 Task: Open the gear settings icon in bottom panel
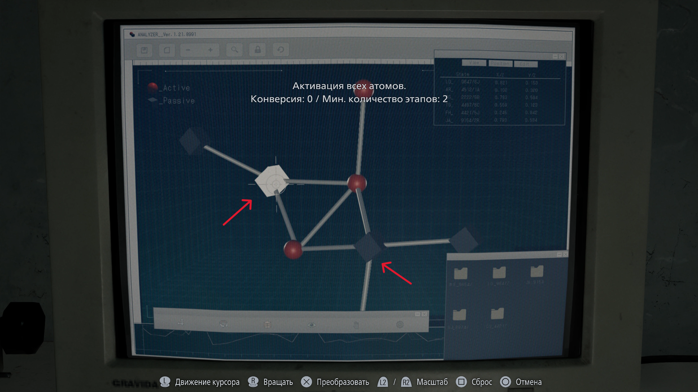coord(400,324)
